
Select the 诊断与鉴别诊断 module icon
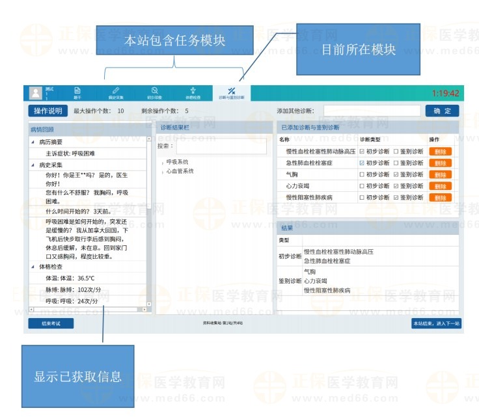pos(231,92)
